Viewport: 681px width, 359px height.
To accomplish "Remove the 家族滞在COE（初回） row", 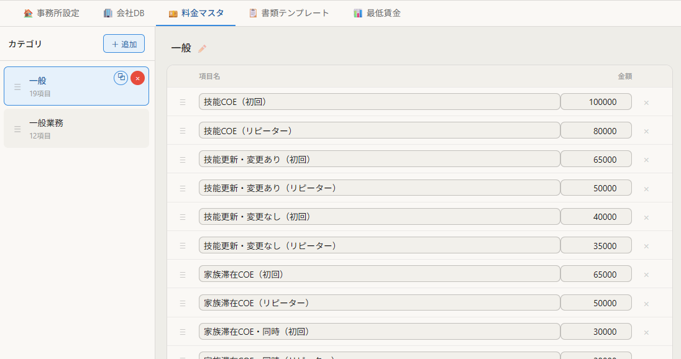I will [646, 275].
